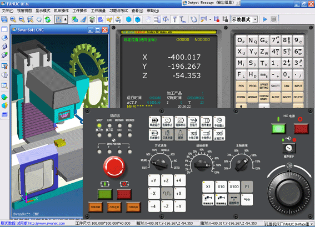Viewport: 315px width, 227px height.
Task: Open the 机床操作 menu
Action: coord(61,11)
